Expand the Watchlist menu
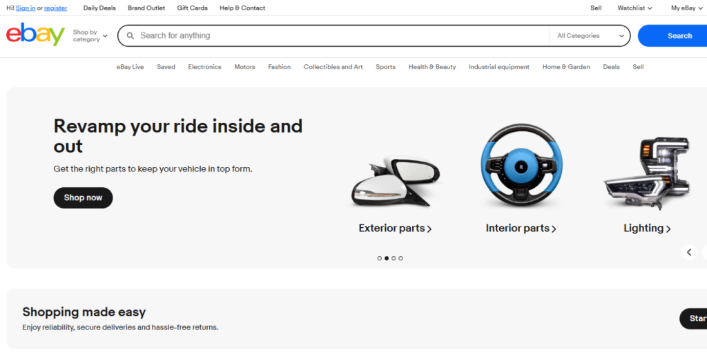The image size is (707, 357). point(635,8)
